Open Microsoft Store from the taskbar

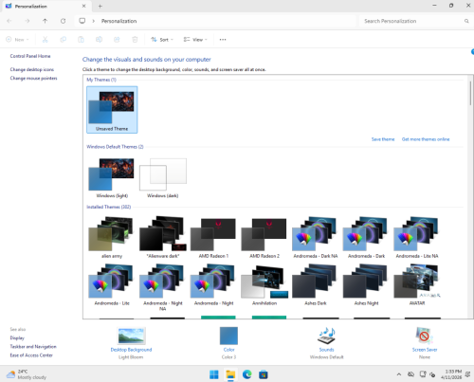point(264,374)
